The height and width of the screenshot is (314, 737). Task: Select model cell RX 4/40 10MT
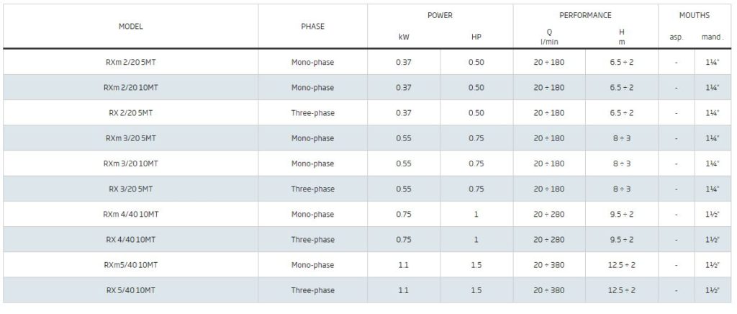pyautogui.click(x=131, y=240)
